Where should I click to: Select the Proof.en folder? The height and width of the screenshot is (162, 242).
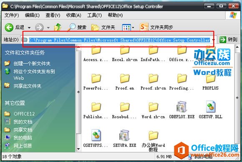tap(125, 82)
